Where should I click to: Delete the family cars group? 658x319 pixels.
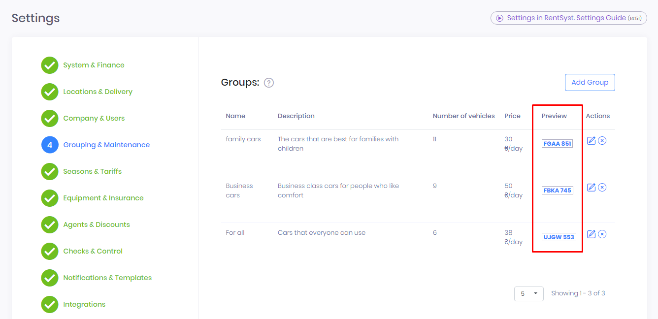pyautogui.click(x=602, y=141)
